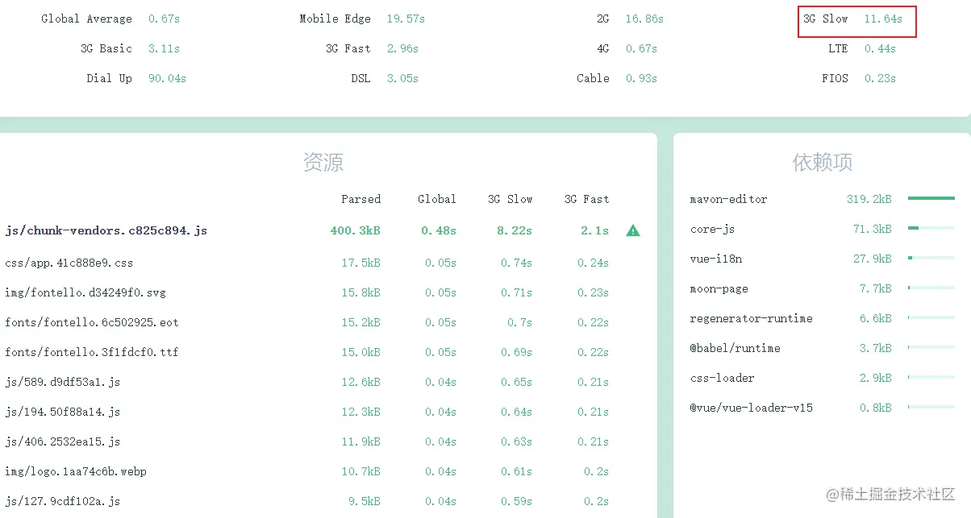This screenshot has height=518, width=971.
Task: Click the 资源 section heading
Action: coord(323,163)
